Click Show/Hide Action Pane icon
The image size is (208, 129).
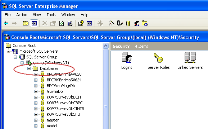pos(89,23)
